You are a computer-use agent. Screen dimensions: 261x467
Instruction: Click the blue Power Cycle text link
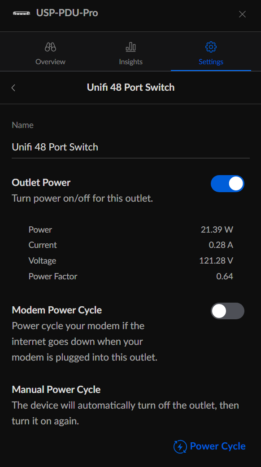pyautogui.click(x=217, y=446)
